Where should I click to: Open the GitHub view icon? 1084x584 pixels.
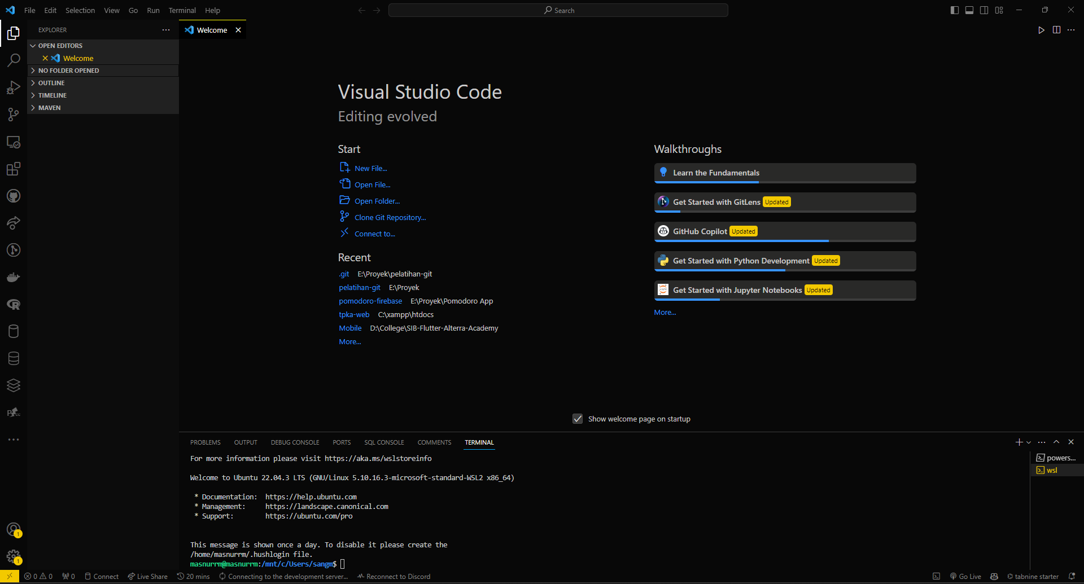click(x=14, y=196)
